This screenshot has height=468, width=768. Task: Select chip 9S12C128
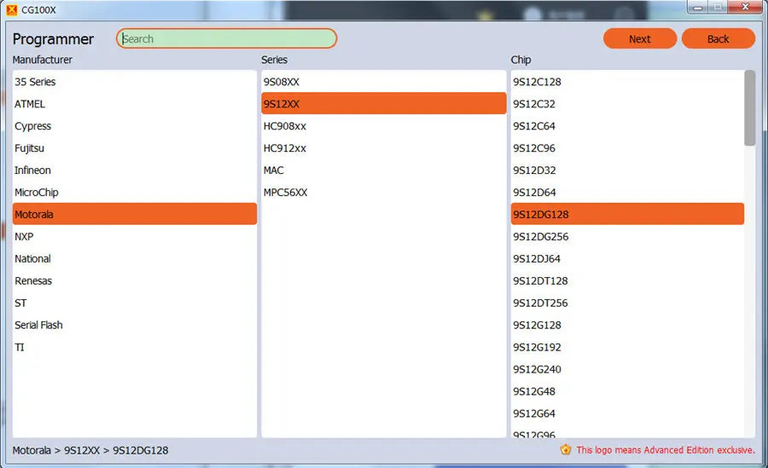pyautogui.click(x=627, y=82)
